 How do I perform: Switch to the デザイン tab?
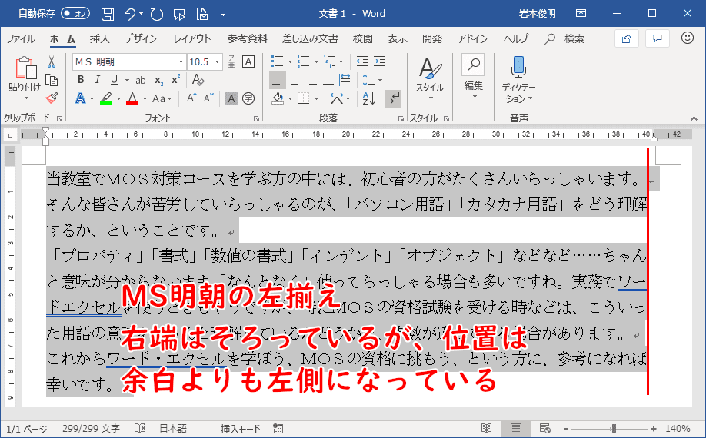141,38
